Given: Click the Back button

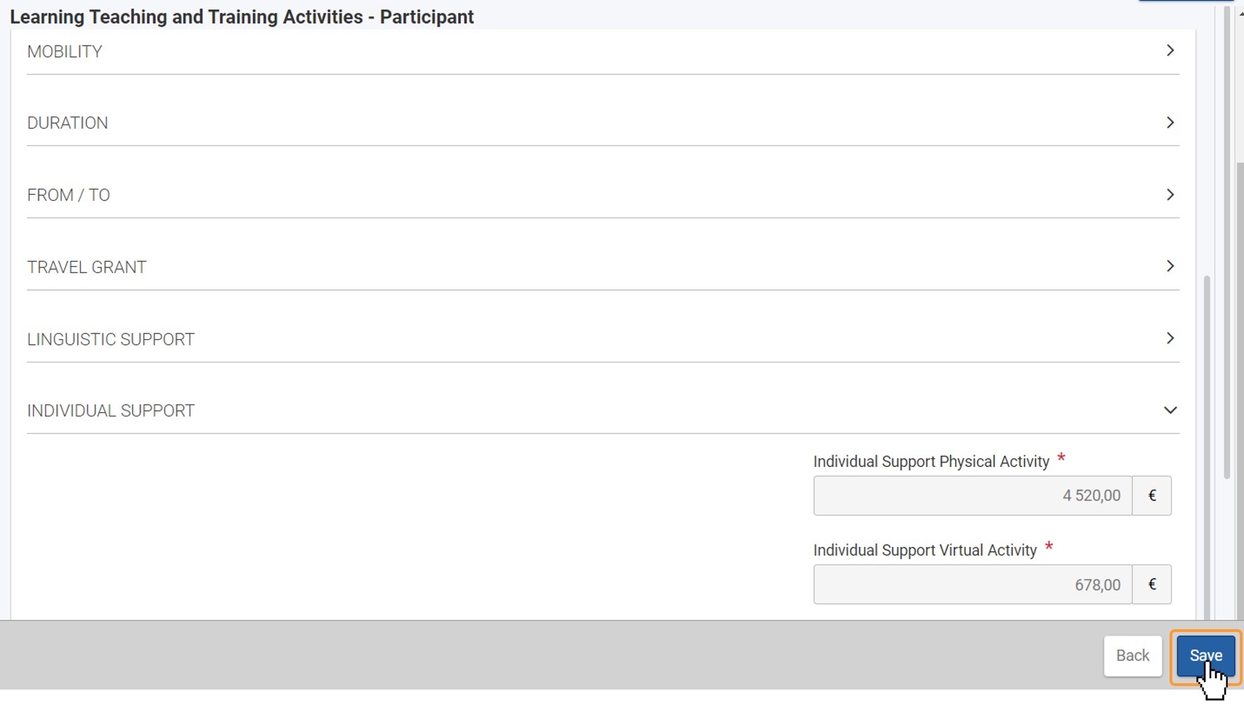Looking at the screenshot, I should 1132,655.
